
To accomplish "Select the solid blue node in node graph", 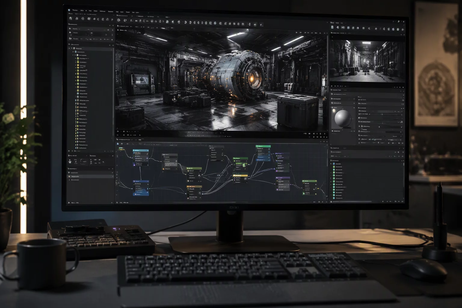I will [141, 188].
